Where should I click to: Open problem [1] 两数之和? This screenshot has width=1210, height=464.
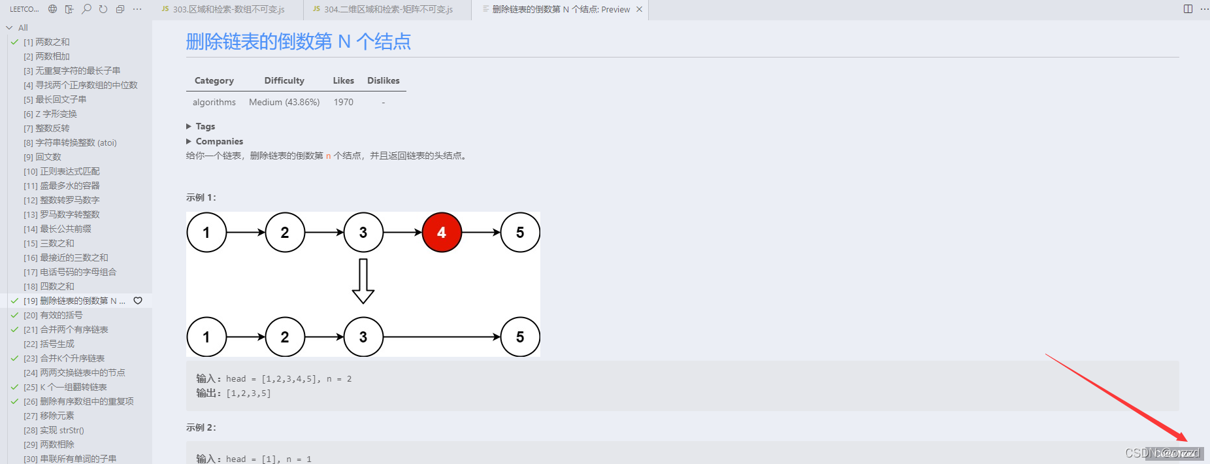(46, 42)
